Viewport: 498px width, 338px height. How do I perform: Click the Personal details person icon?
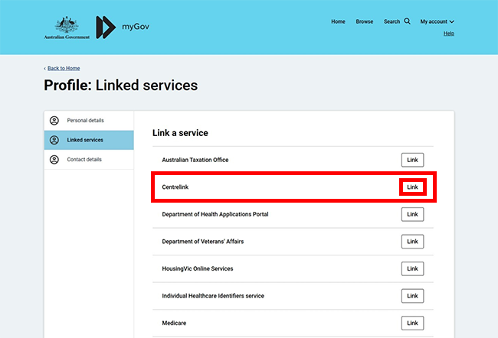54,121
